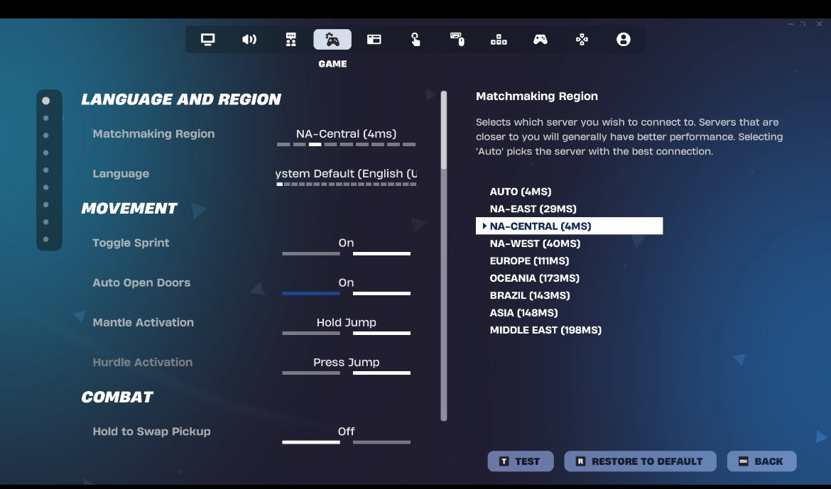Choose NA-EAST (29MS) region
Image resolution: width=831 pixels, height=489 pixels.
(533, 209)
